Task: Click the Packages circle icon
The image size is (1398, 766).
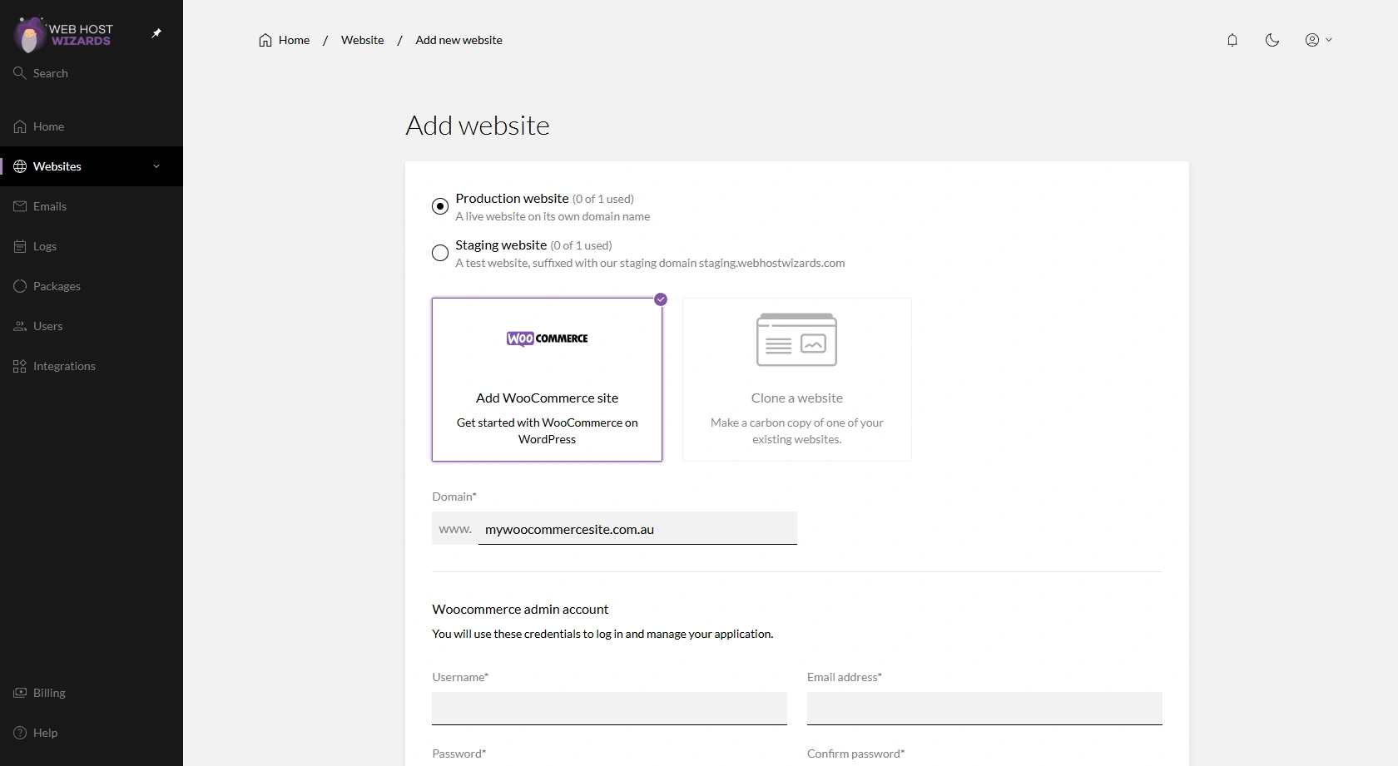Action: [20, 286]
